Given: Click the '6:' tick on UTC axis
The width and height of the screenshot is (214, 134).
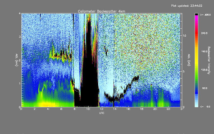Looking at the screenshot, I should (x=62, y=109).
